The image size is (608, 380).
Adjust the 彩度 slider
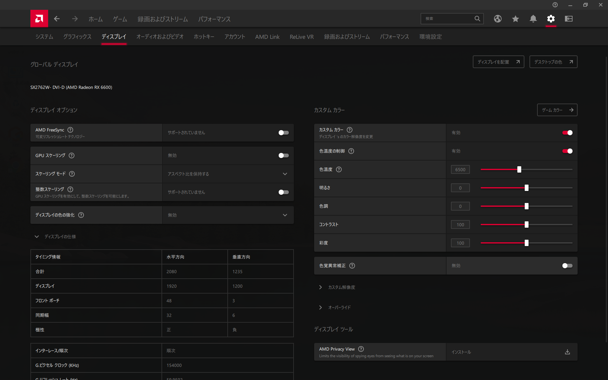526,243
